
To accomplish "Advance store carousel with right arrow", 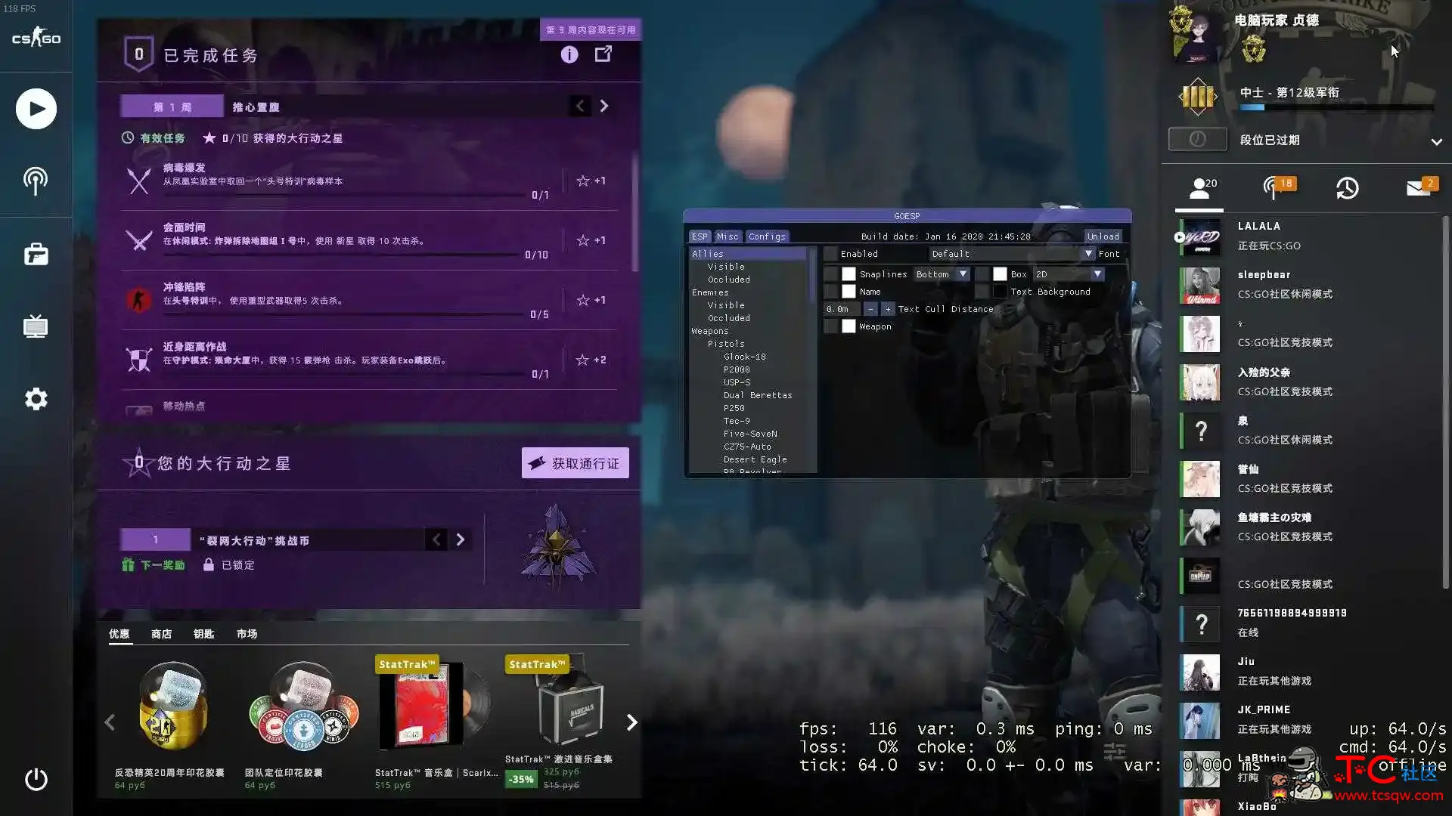I will click(x=631, y=722).
